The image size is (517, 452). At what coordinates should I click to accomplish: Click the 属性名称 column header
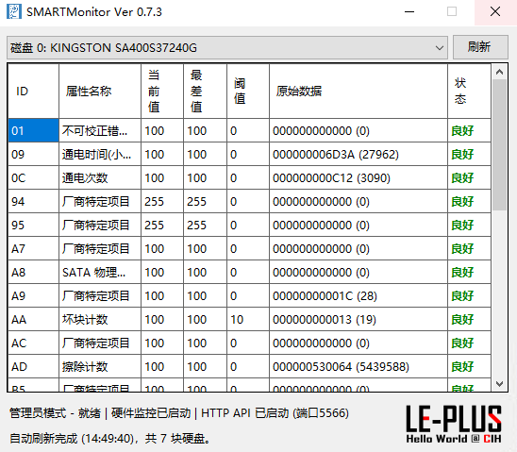click(100, 91)
